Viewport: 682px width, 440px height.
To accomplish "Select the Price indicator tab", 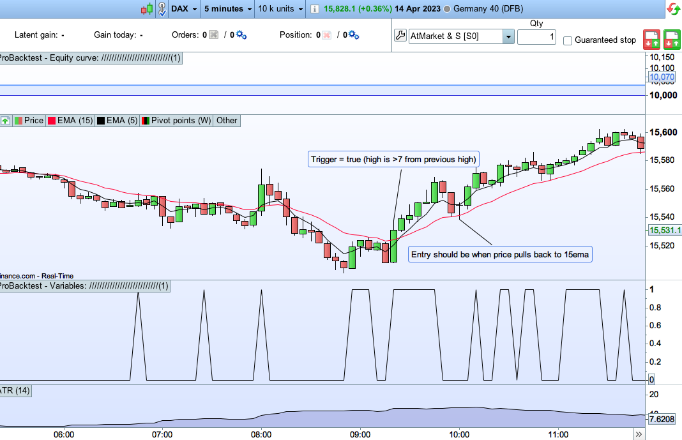I will pos(29,121).
